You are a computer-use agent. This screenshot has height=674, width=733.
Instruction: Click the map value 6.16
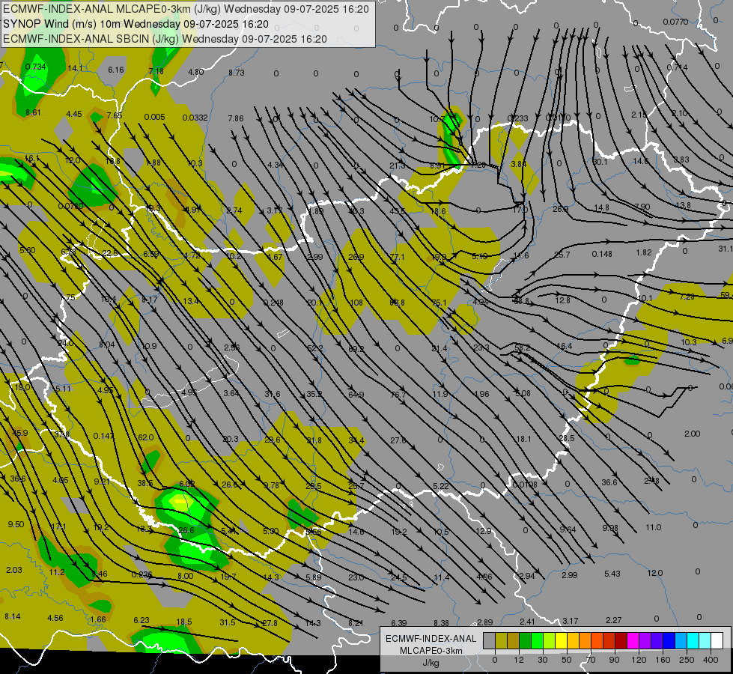coord(116,70)
